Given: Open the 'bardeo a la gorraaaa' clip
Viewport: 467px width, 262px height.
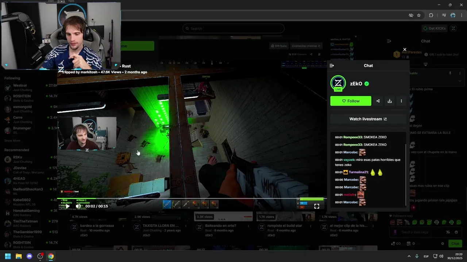Looking at the screenshot, I should [97, 226].
